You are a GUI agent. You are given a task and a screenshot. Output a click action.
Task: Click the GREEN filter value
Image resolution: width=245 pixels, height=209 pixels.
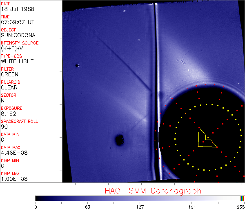[x=10, y=74]
